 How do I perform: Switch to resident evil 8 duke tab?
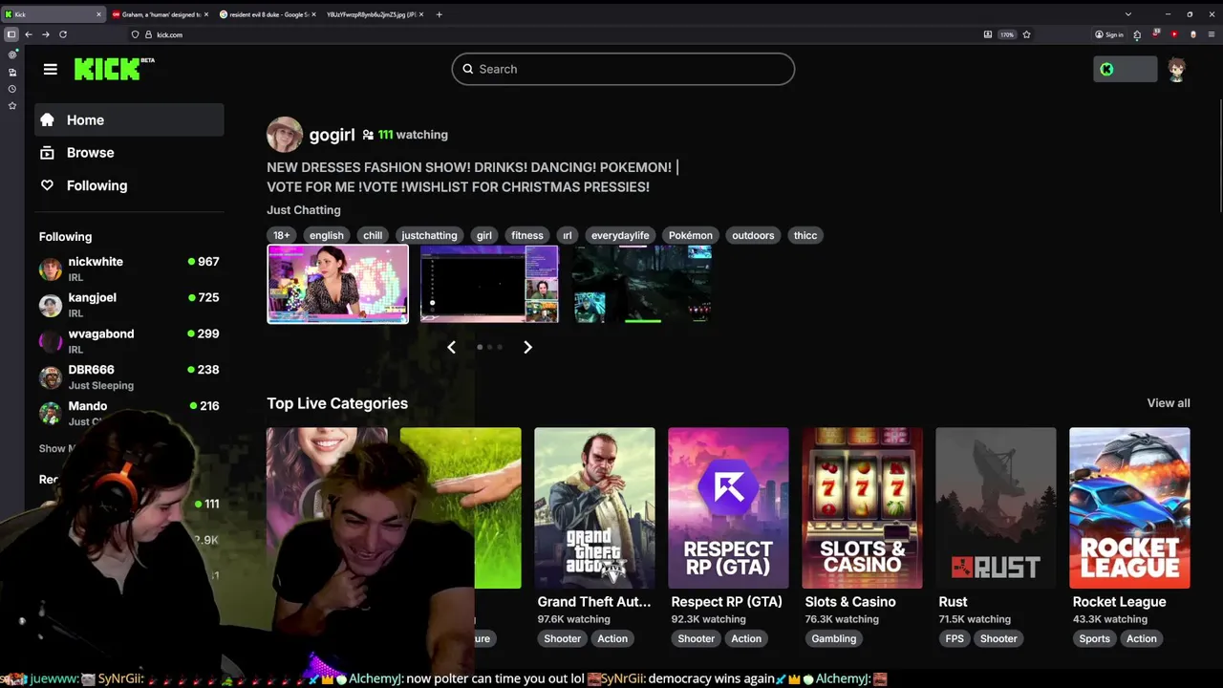tap(268, 14)
